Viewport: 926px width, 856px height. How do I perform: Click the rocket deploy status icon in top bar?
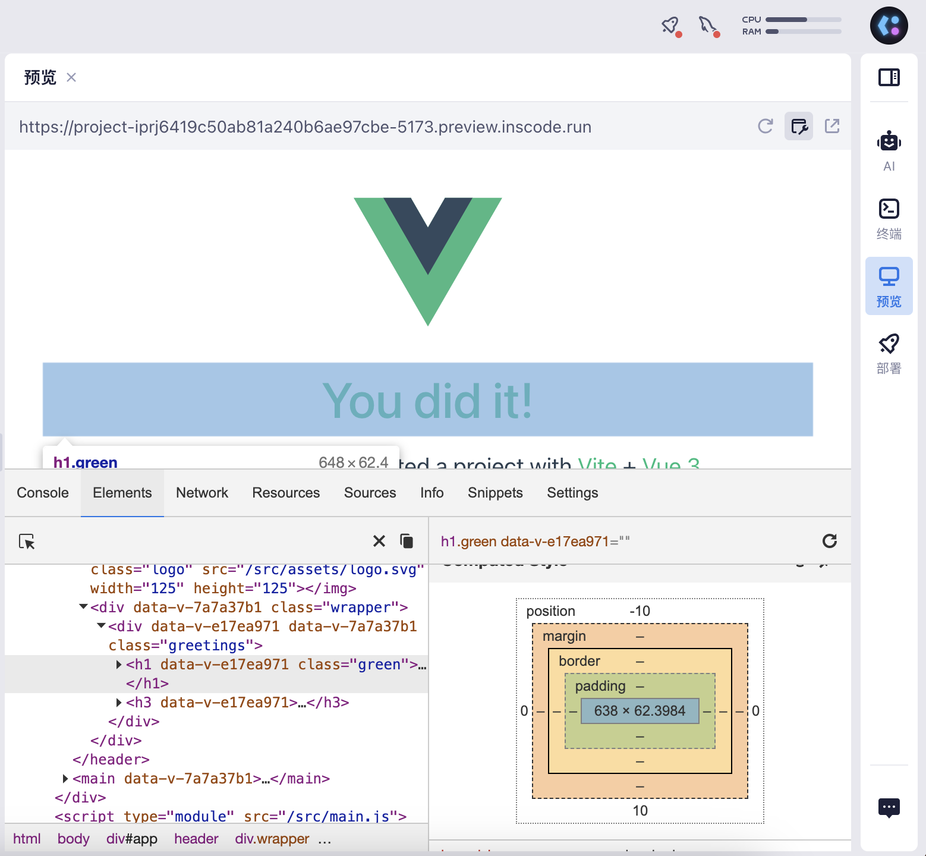coord(671,26)
